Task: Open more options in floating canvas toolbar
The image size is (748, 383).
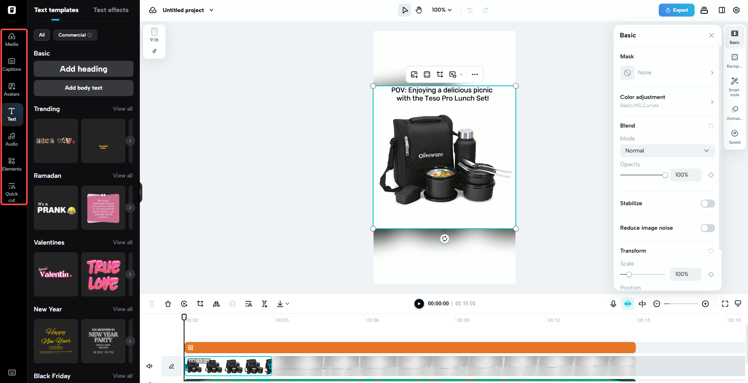Action: 475,74
